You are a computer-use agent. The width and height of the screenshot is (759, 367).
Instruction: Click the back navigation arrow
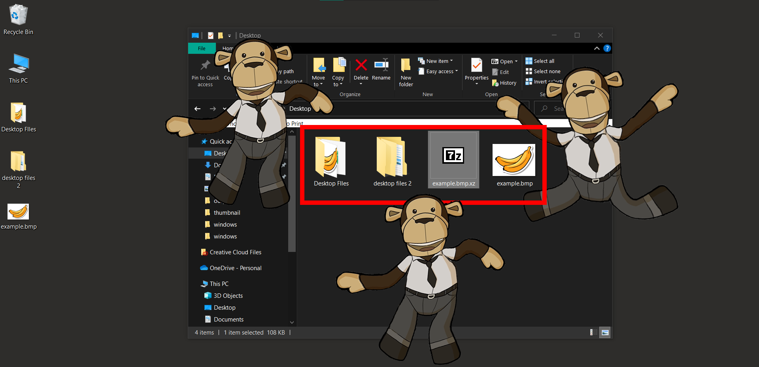click(x=197, y=109)
